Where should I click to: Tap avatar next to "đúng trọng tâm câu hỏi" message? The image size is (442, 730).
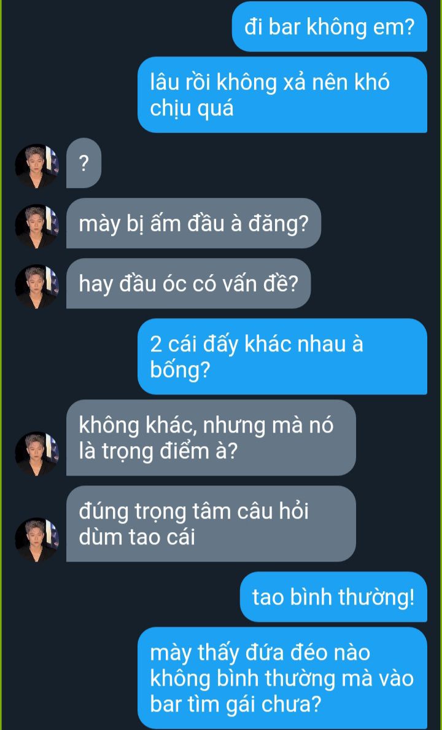37,540
